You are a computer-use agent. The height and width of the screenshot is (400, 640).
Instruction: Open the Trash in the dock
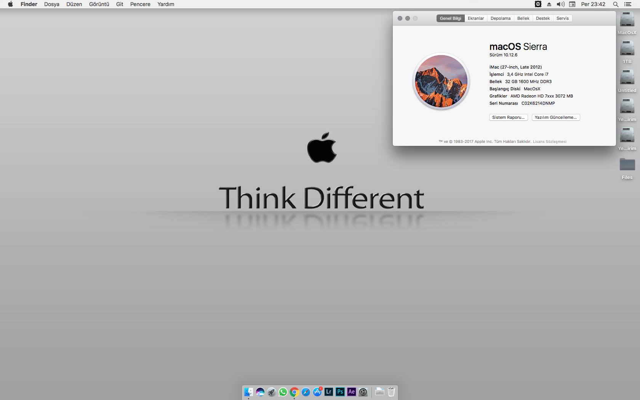click(391, 392)
